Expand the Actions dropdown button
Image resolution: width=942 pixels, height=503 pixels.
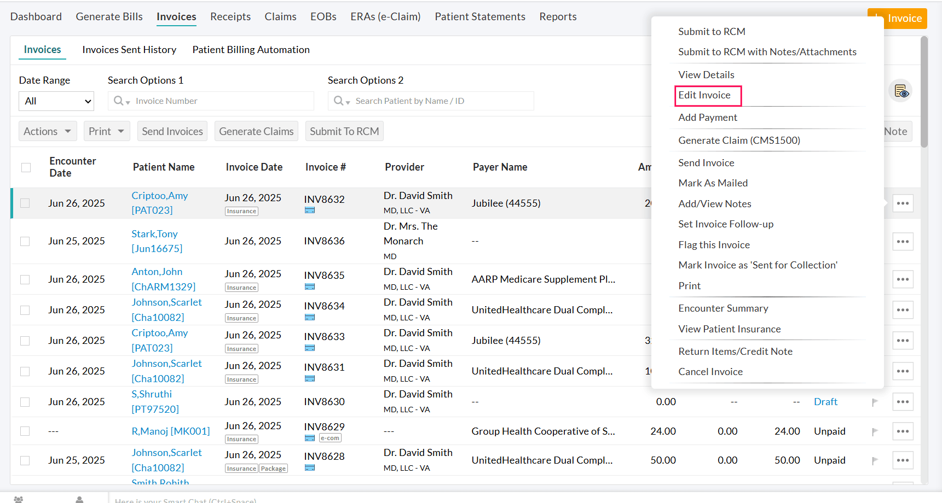[x=48, y=131]
